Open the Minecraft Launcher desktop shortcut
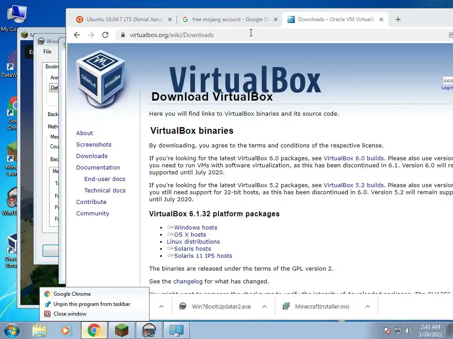 click(11, 159)
